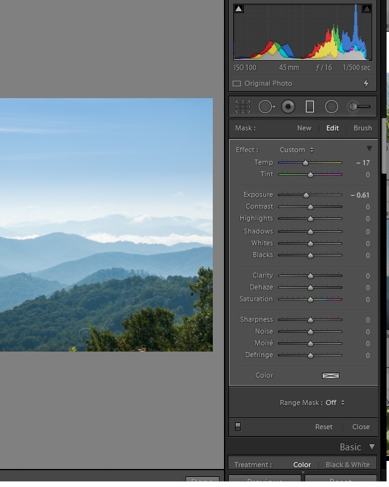
Task: Click Reset in the filter panel
Action: [x=324, y=427]
